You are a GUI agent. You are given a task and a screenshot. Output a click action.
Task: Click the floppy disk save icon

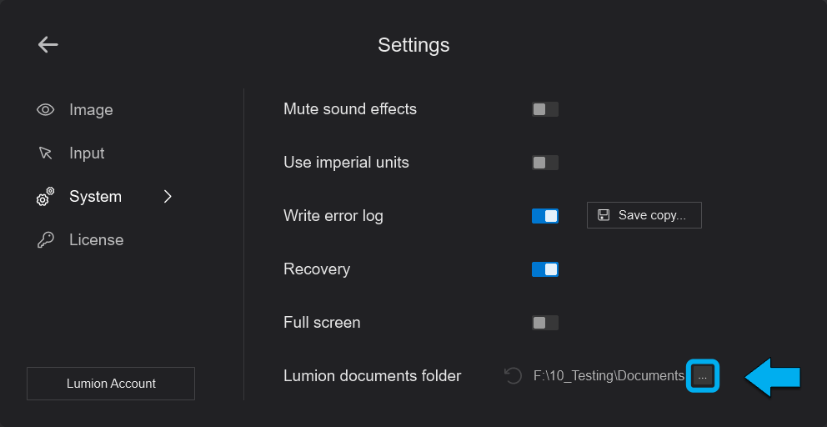(x=604, y=215)
